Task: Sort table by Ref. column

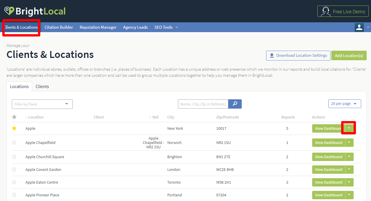Action: coord(154,117)
